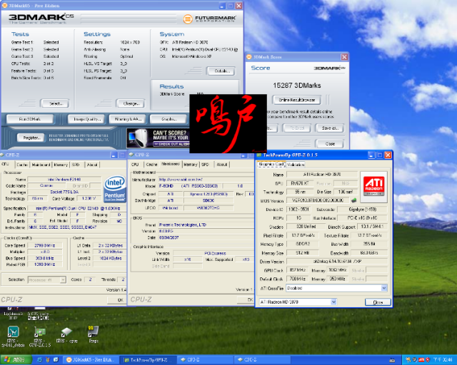
Task: Minimize the 3DMark05 window
Action: (x=222, y=6)
